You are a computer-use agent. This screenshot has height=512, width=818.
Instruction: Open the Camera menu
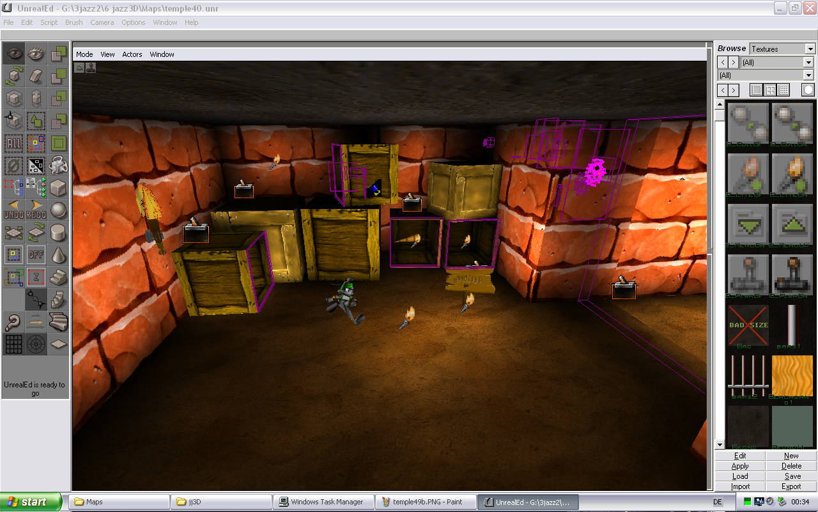(x=102, y=22)
